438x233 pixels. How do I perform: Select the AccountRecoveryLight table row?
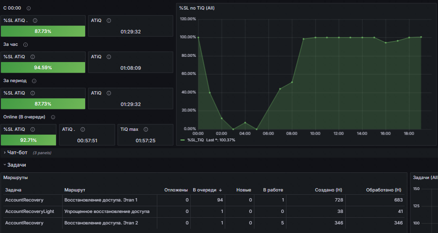(204, 212)
